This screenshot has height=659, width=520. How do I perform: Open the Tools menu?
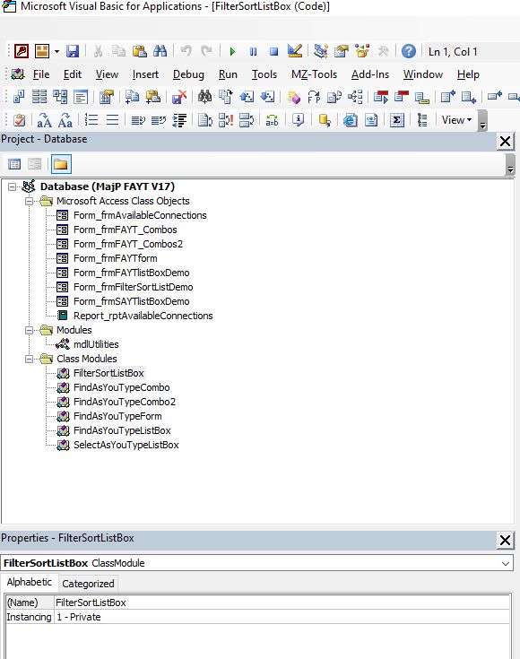point(264,74)
